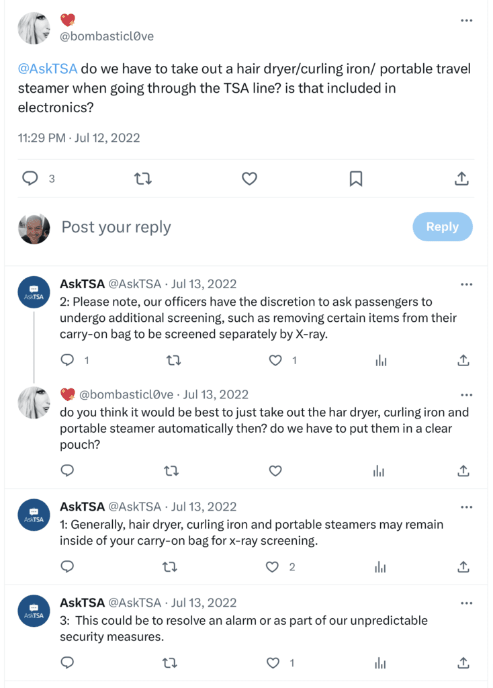Open more options on AskTSA's screening reply

(467, 284)
